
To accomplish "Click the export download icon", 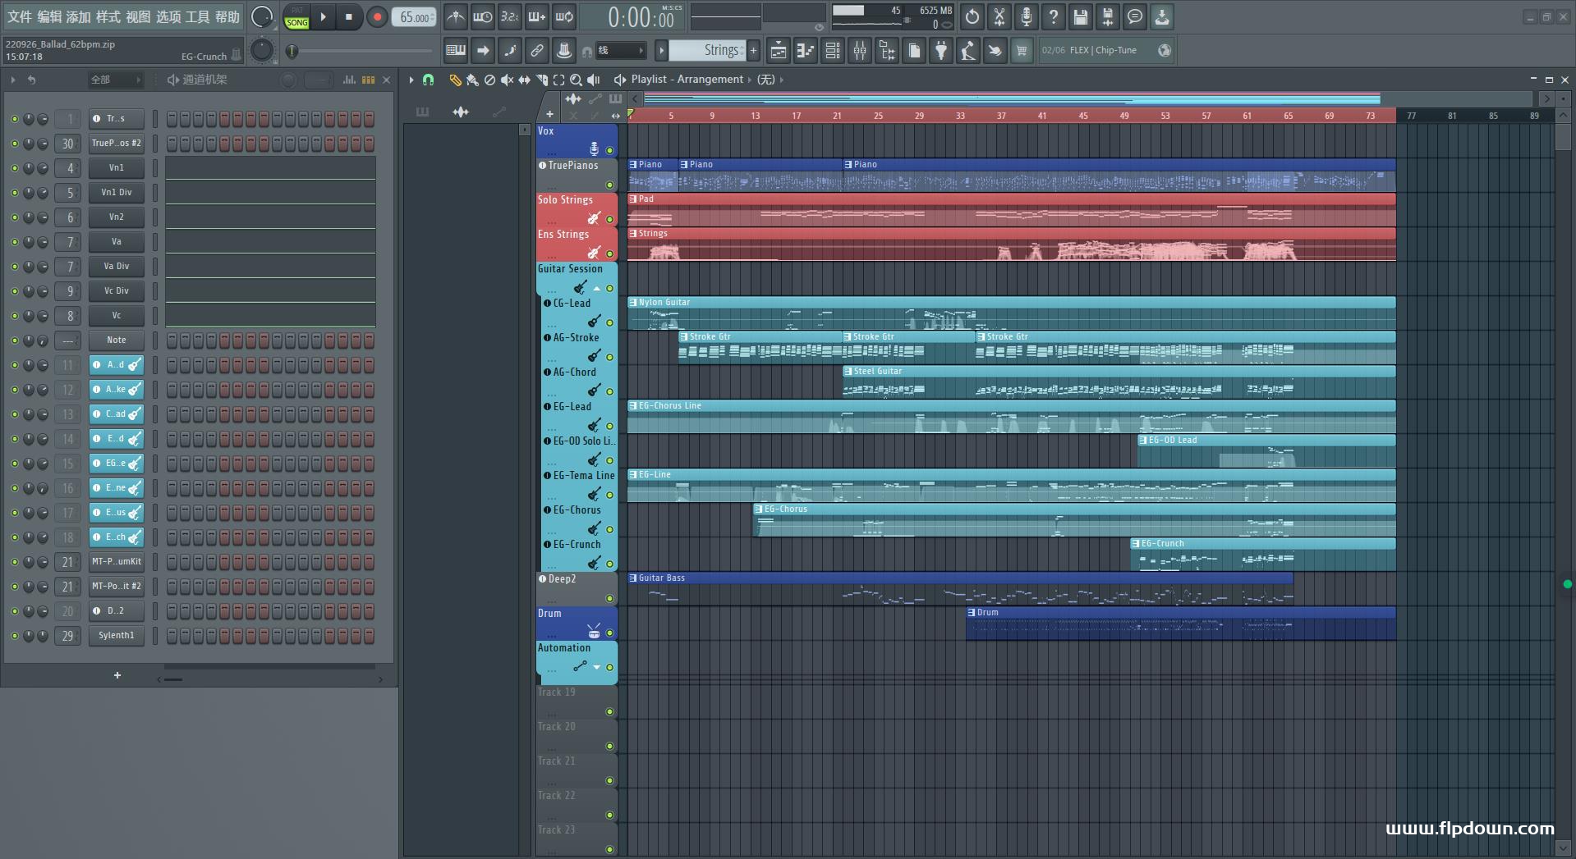I will click(x=1162, y=16).
